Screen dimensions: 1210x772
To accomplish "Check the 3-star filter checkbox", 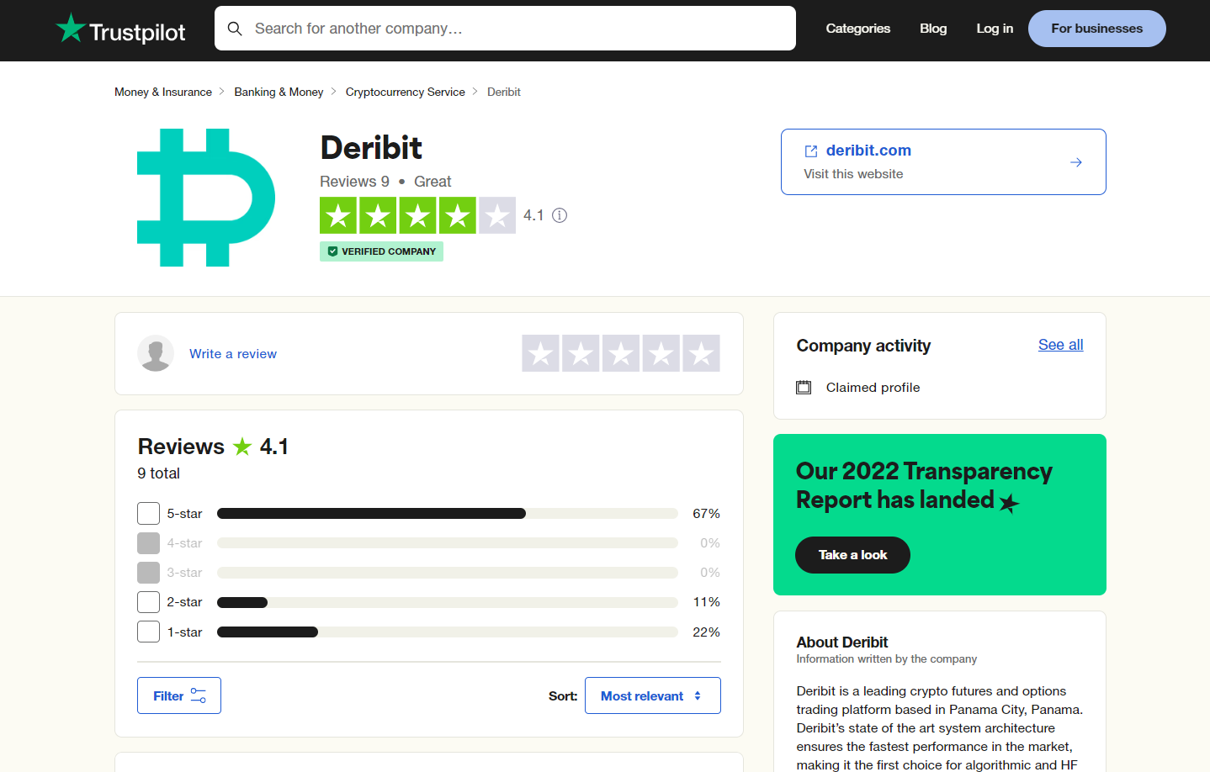I will click(x=148, y=573).
